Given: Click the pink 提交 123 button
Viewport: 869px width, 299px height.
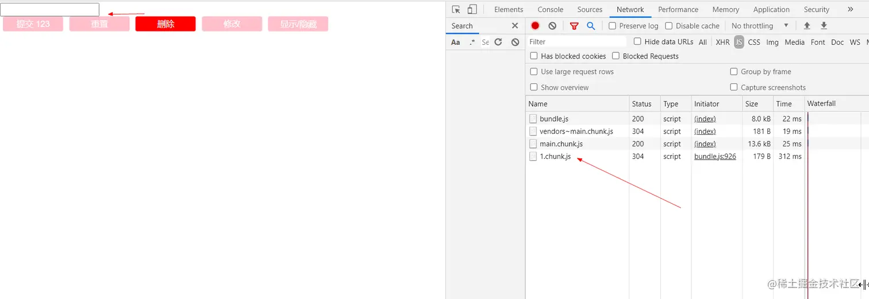Looking at the screenshot, I should 33,24.
